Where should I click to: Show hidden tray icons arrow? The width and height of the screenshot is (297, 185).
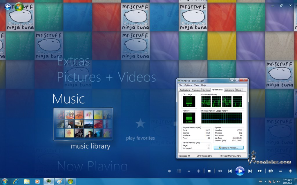[x=265, y=182]
